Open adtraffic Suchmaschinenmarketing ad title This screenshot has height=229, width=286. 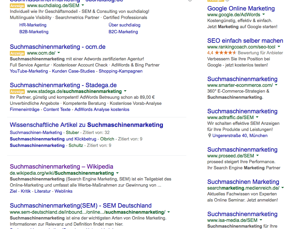242,111
